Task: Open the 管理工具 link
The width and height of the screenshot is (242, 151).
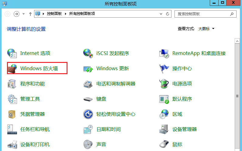Action: pos(30,99)
